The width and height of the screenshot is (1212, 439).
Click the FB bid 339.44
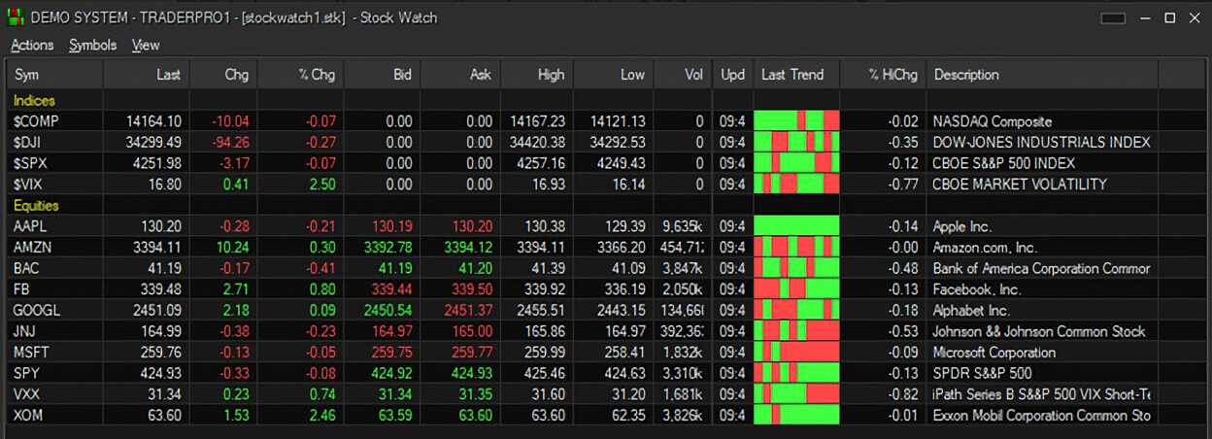point(392,289)
